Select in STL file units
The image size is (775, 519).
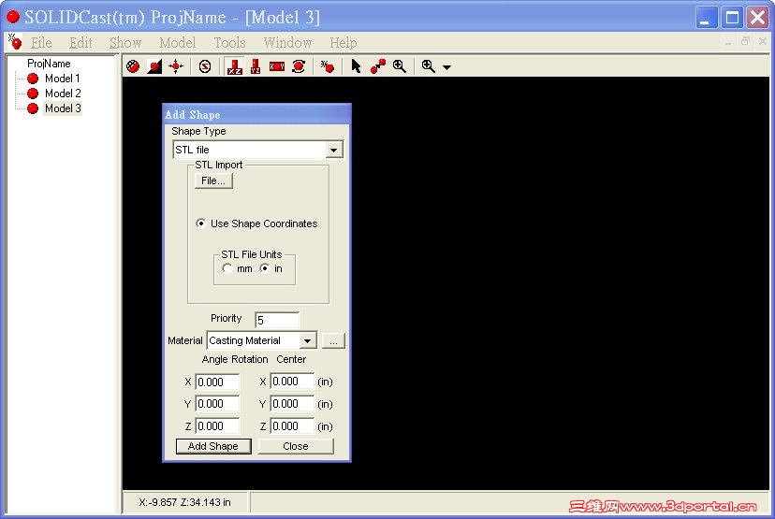pyautogui.click(x=265, y=268)
